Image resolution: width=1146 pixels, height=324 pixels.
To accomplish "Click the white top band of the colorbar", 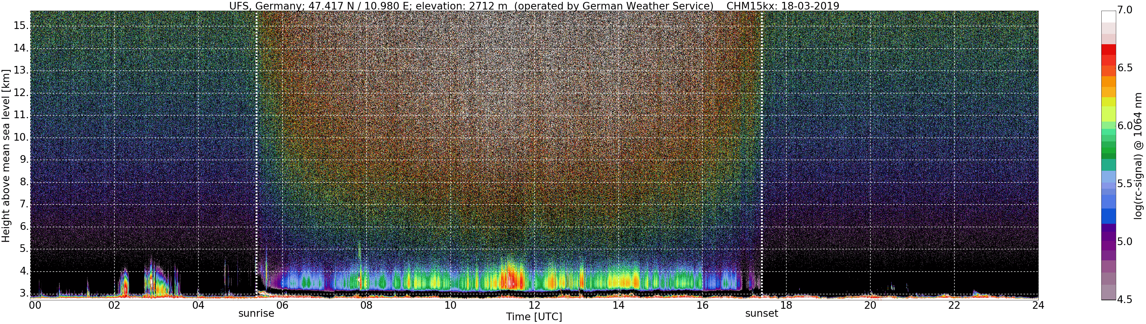I will (1108, 16).
